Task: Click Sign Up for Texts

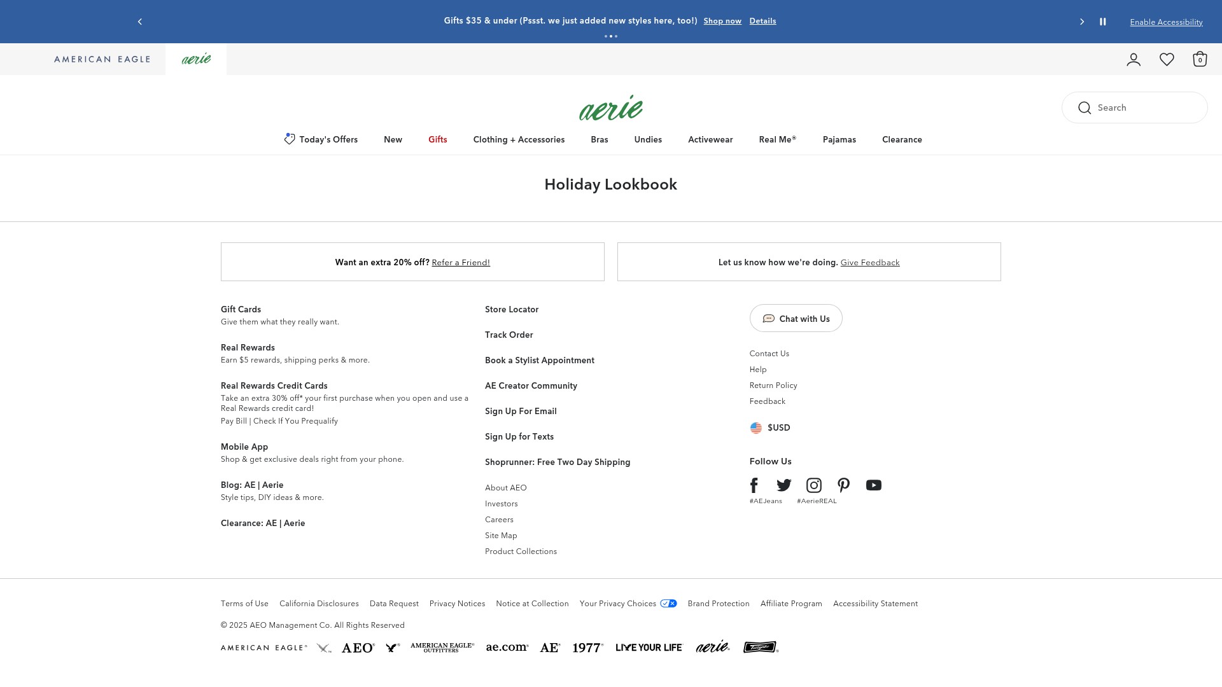Action: [519, 436]
